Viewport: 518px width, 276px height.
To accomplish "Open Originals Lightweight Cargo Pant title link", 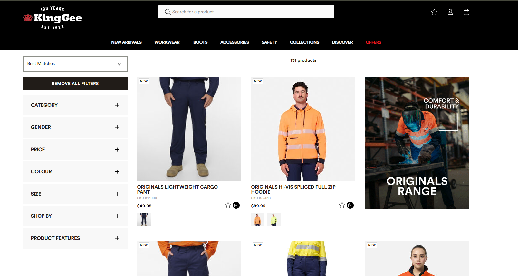I will pyautogui.click(x=177, y=189).
